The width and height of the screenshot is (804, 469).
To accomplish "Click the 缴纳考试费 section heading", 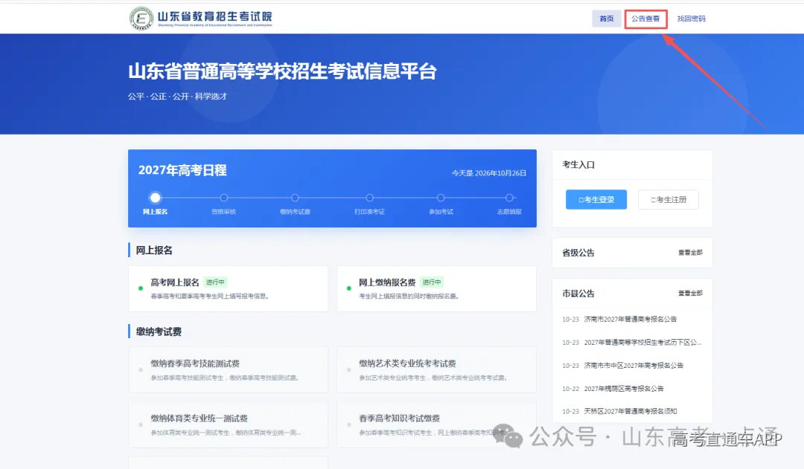I will click(x=159, y=331).
